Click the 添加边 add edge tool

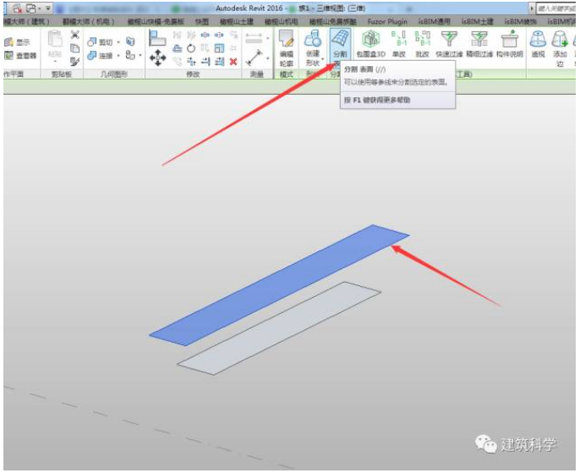tap(560, 48)
